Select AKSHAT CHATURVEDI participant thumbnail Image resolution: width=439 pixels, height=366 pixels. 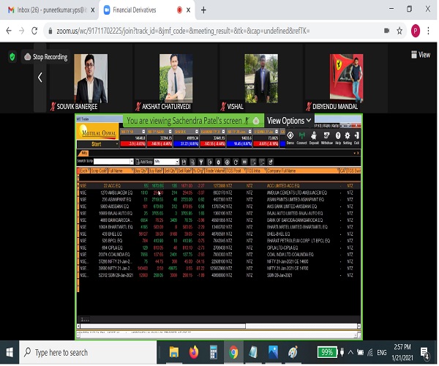(x=176, y=78)
